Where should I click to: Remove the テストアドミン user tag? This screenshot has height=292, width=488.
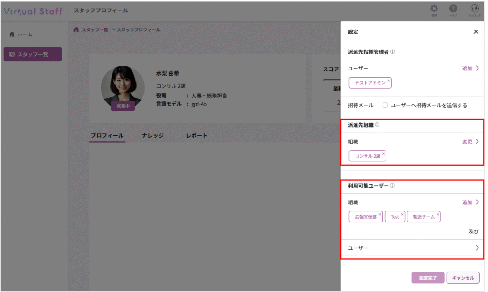389,81
